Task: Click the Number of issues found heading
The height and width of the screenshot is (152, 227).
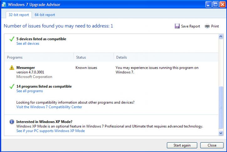Action: 58,26
